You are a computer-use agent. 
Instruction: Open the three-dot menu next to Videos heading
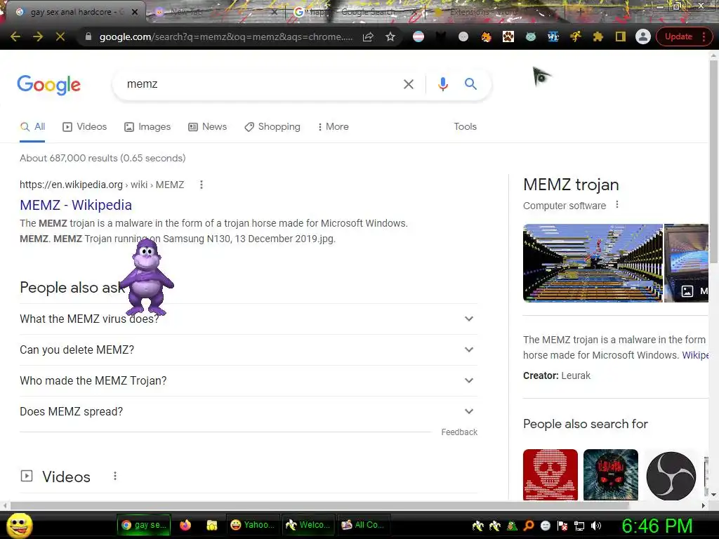[115, 477]
